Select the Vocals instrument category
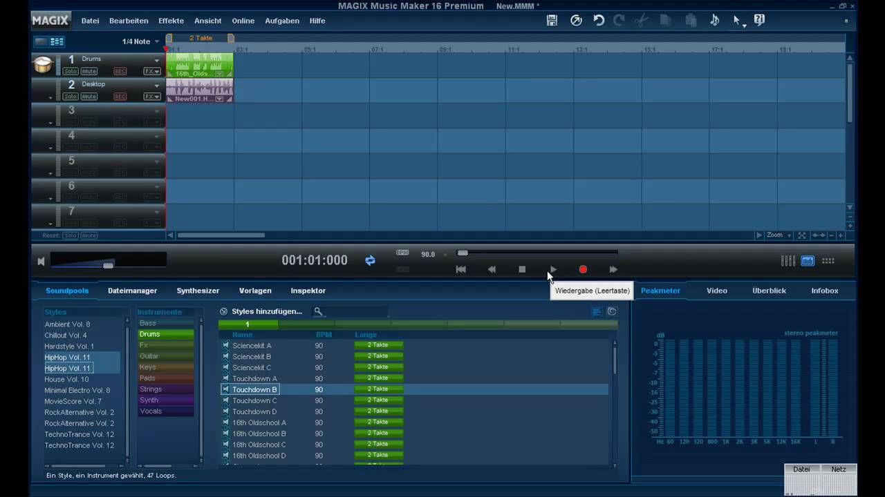The image size is (885, 497). (x=165, y=411)
